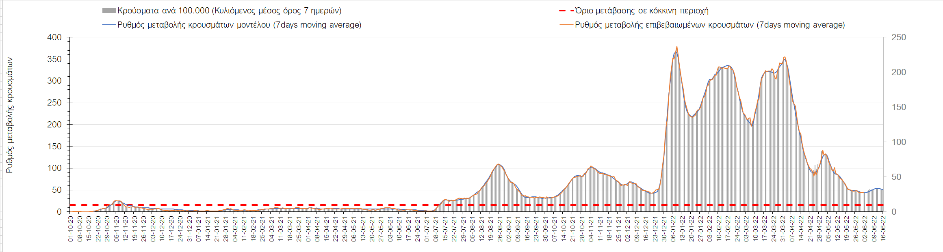Image resolution: width=943 pixels, height=252 pixels.
Task: Select the blue line legend marker
Action: [x=109, y=25]
